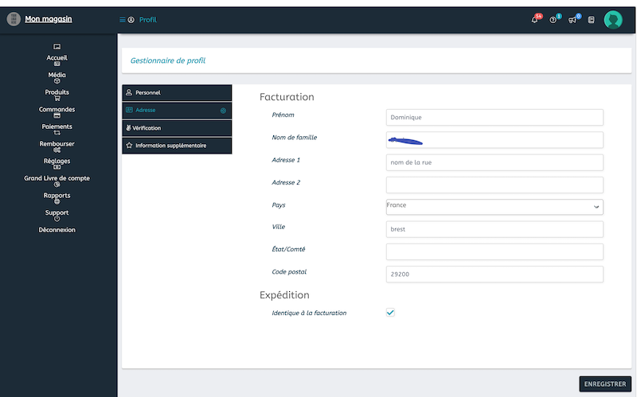Click the Adresse 1 input field

coord(494,162)
